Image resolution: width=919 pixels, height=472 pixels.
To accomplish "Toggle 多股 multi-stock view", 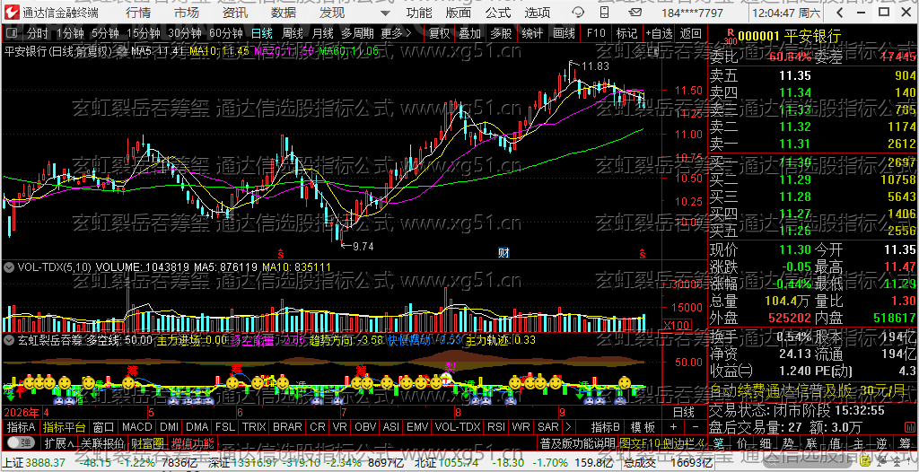I will [501, 33].
